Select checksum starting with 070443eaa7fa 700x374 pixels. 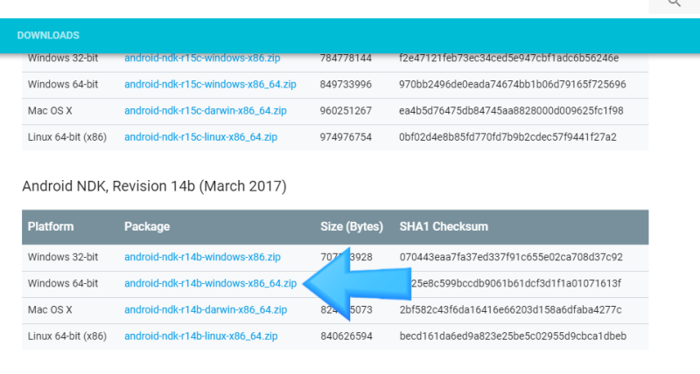point(511,257)
